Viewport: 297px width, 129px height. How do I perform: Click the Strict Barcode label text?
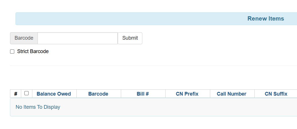pyautogui.click(x=33, y=52)
